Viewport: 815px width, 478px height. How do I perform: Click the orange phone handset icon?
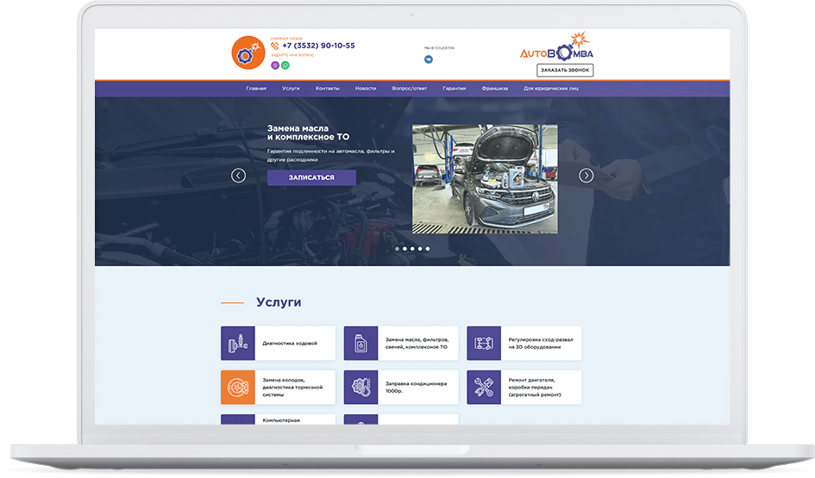coord(275,46)
